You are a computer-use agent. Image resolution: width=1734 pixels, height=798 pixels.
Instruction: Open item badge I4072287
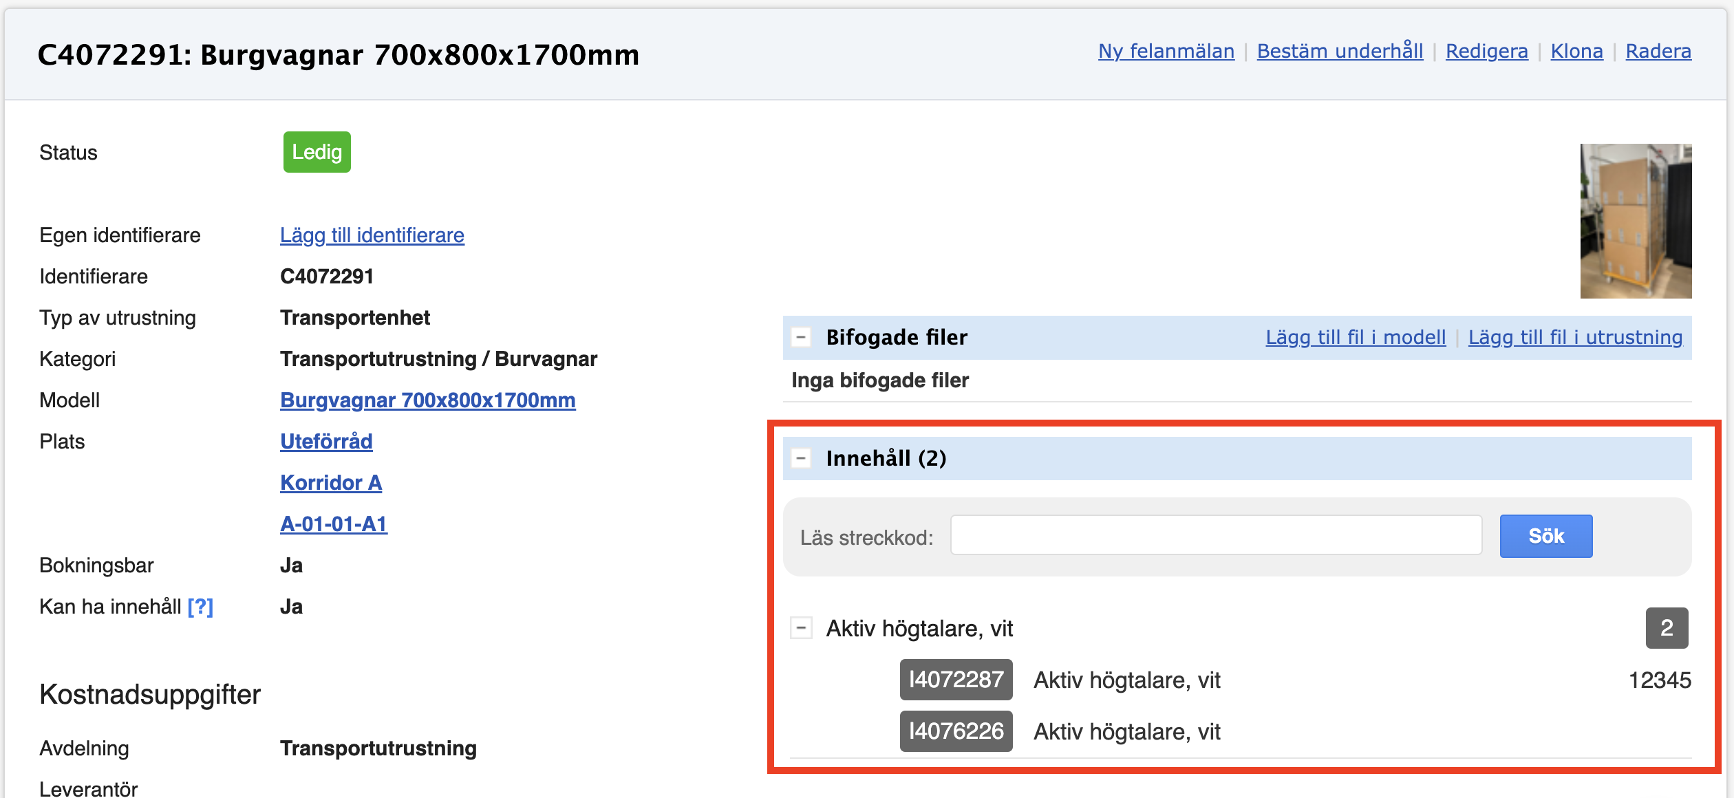(x=956, y=680)
